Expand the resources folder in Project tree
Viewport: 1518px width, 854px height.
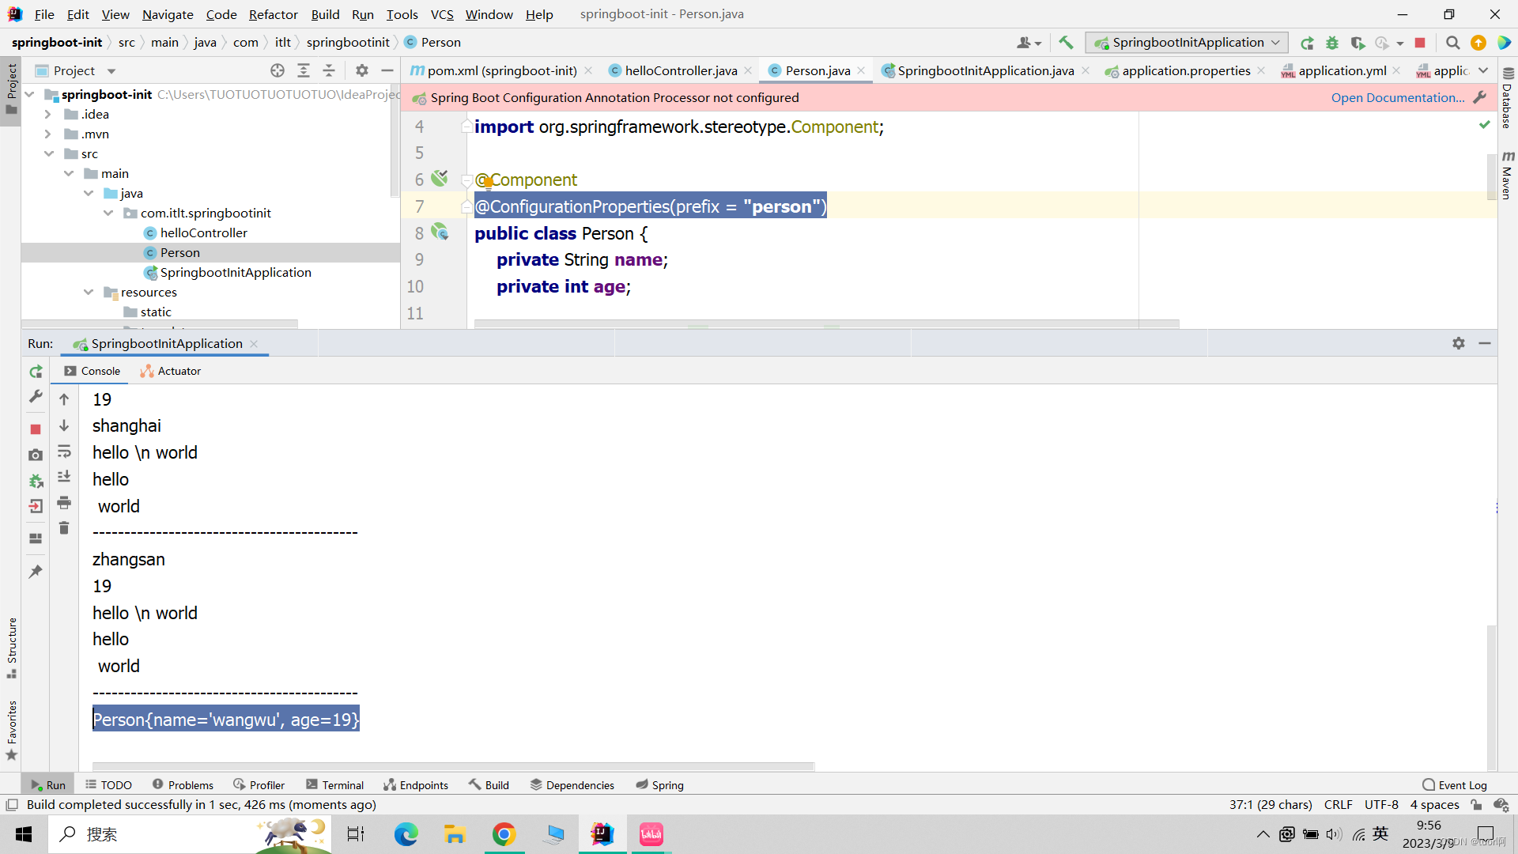89,292
